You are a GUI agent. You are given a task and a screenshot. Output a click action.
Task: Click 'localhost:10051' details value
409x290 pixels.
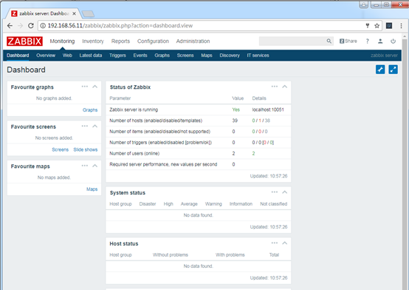(x=268, y=109)
